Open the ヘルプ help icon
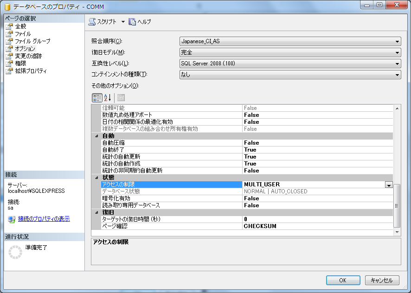The height and width of the screenshot is (293, 411). [x=132, y=22]
